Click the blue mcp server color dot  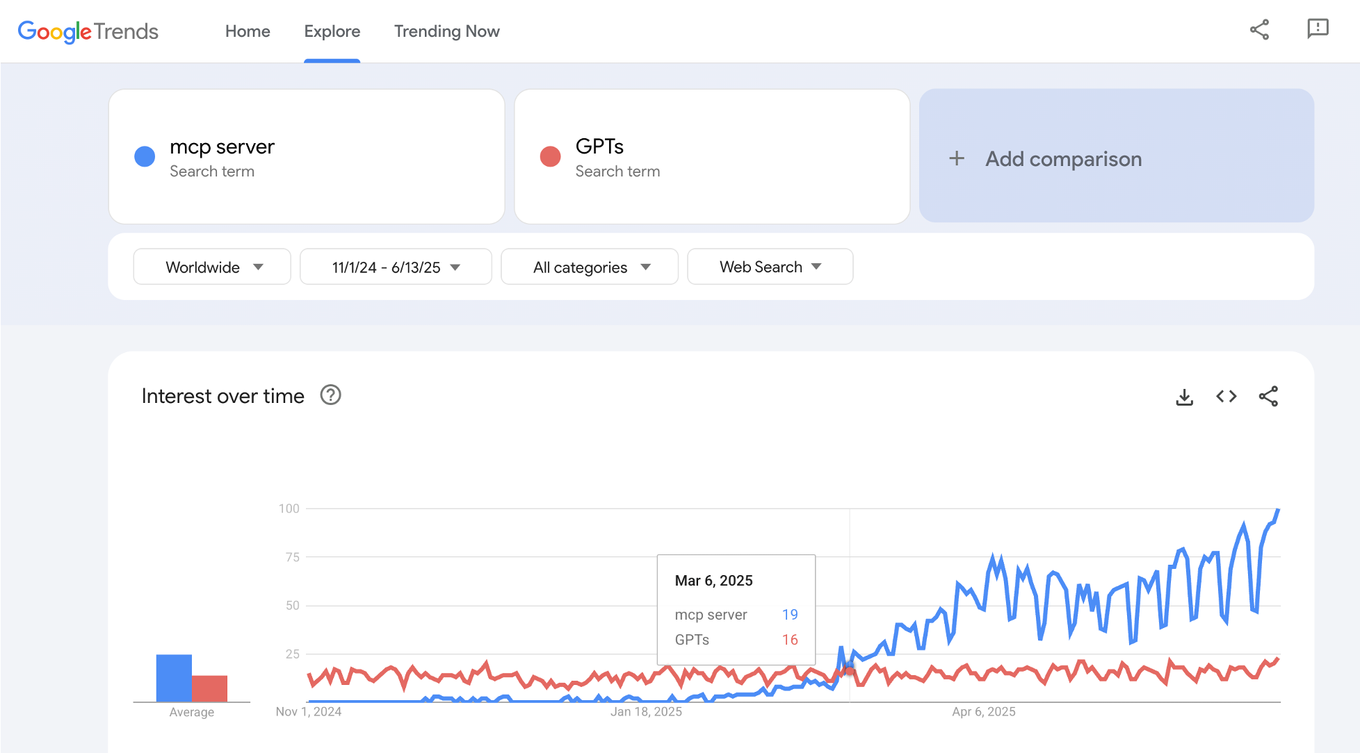coord(145,156)
